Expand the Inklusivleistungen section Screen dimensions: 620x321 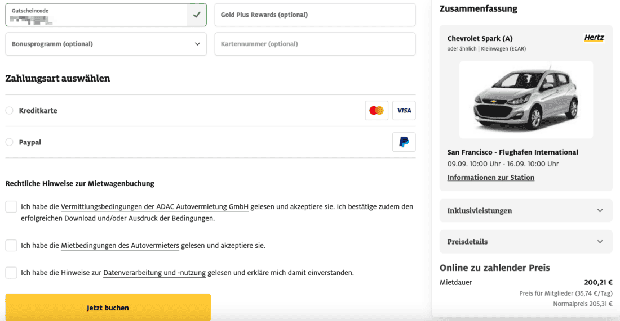click(x=525, y=211)
